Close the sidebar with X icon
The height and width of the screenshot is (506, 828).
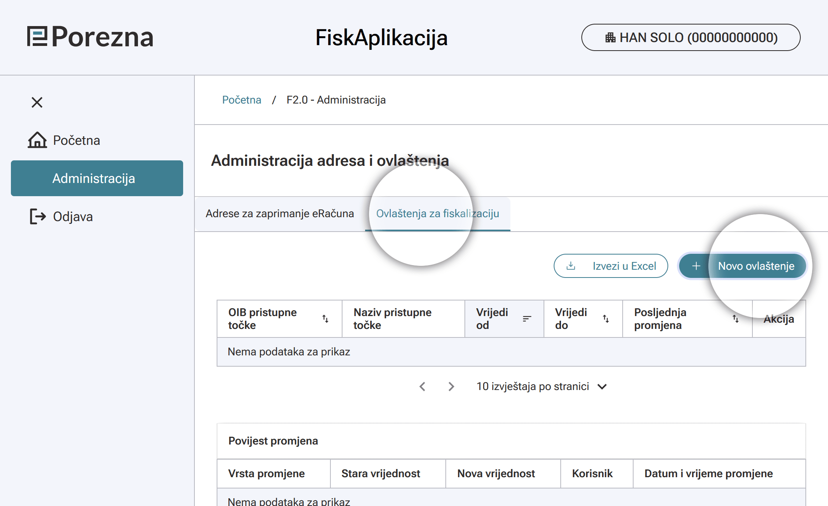tap(37, 102)
